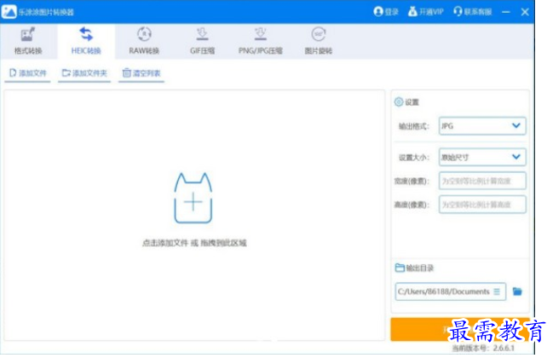Open the 开通VIP upgrade option

(426, 12)
